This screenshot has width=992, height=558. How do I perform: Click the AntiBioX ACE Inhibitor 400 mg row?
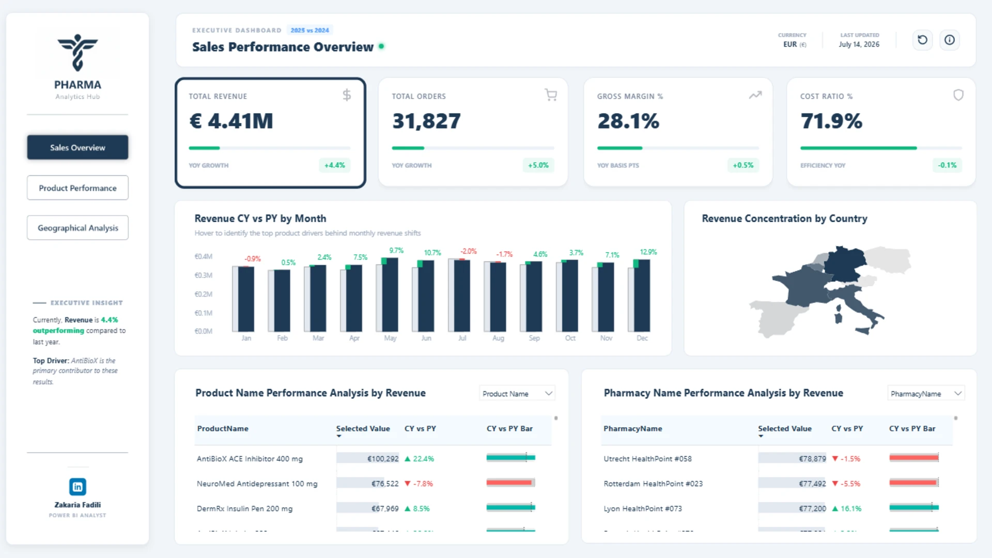(x=373, y=459)
